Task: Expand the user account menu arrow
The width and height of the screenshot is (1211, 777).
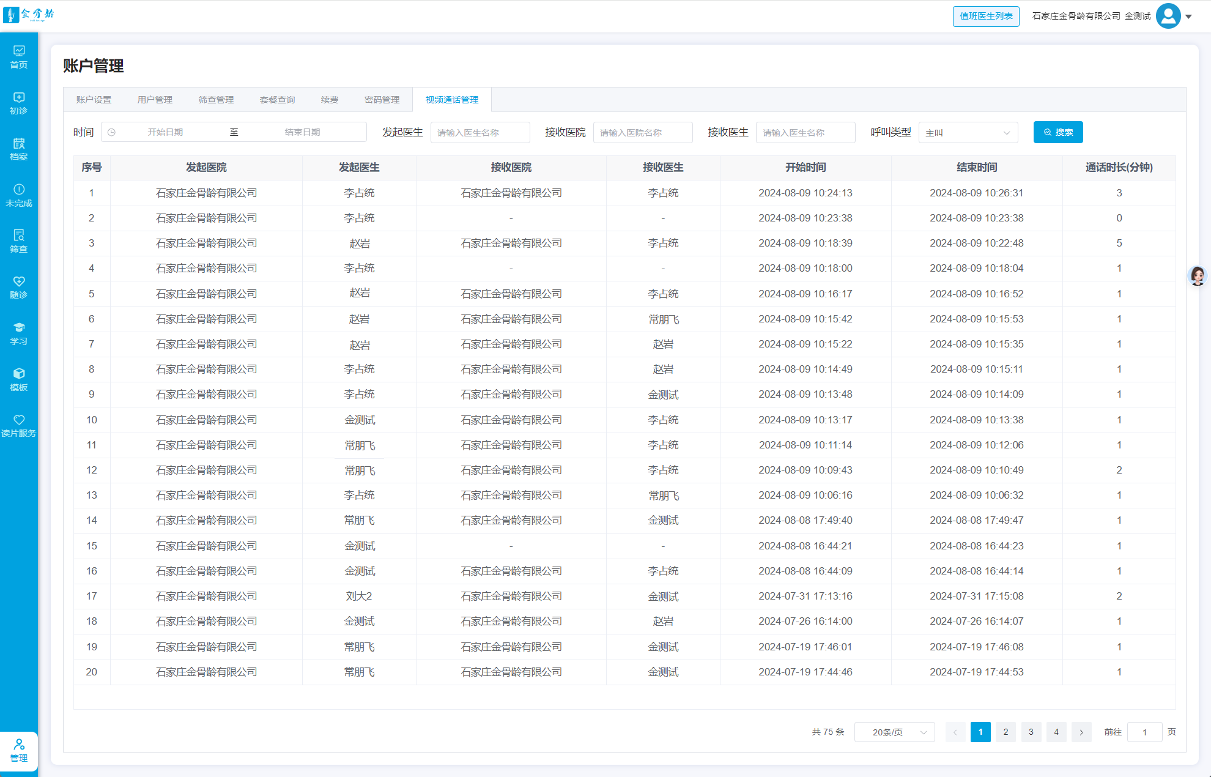Action: click(1189, 17)
